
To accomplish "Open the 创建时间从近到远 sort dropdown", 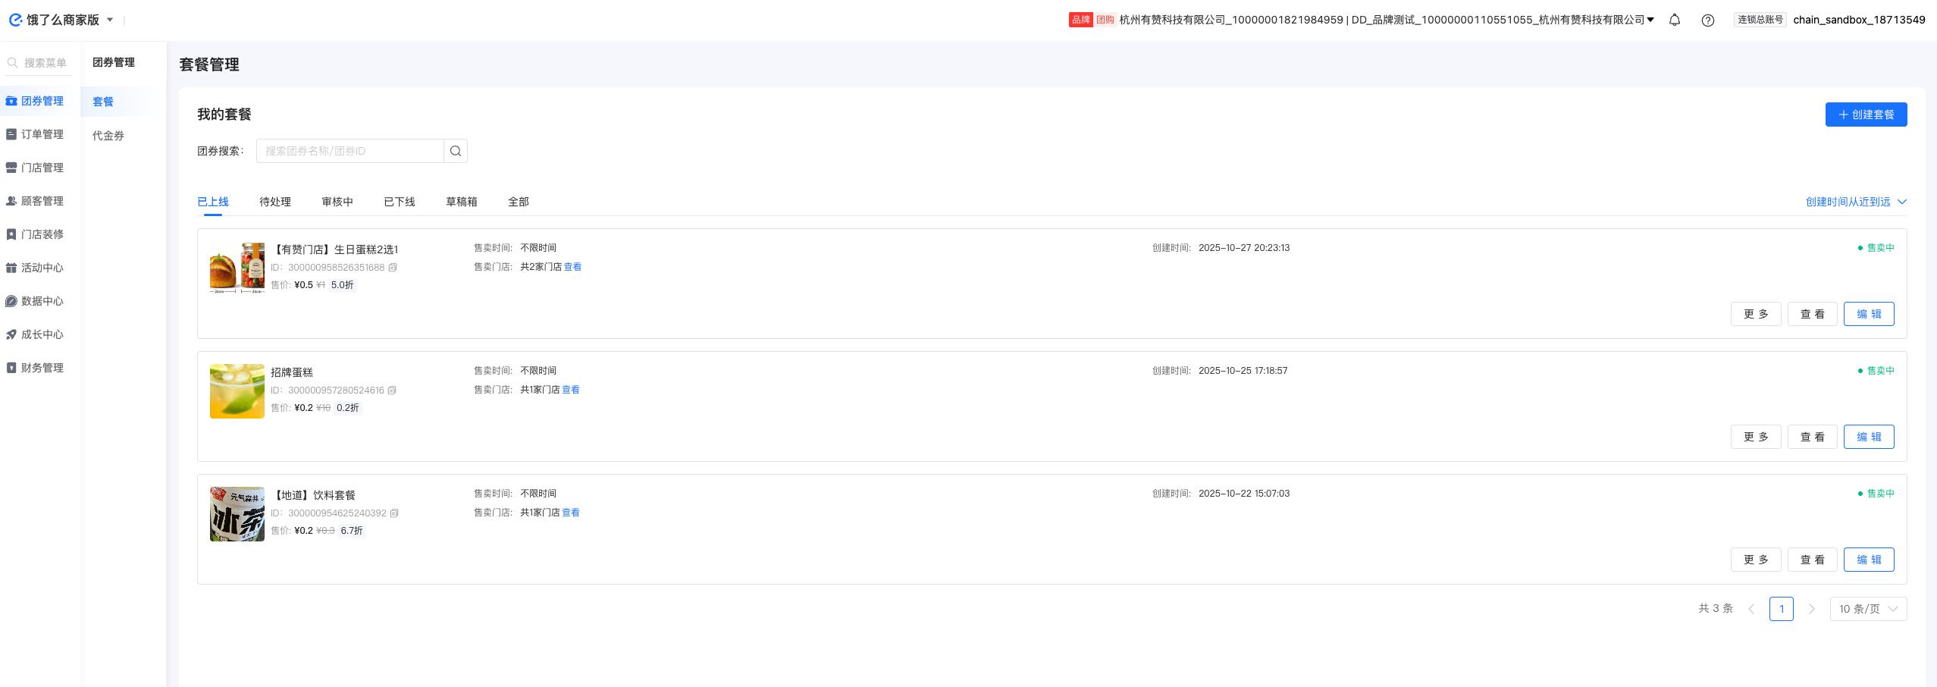I will pos(1856,202).
